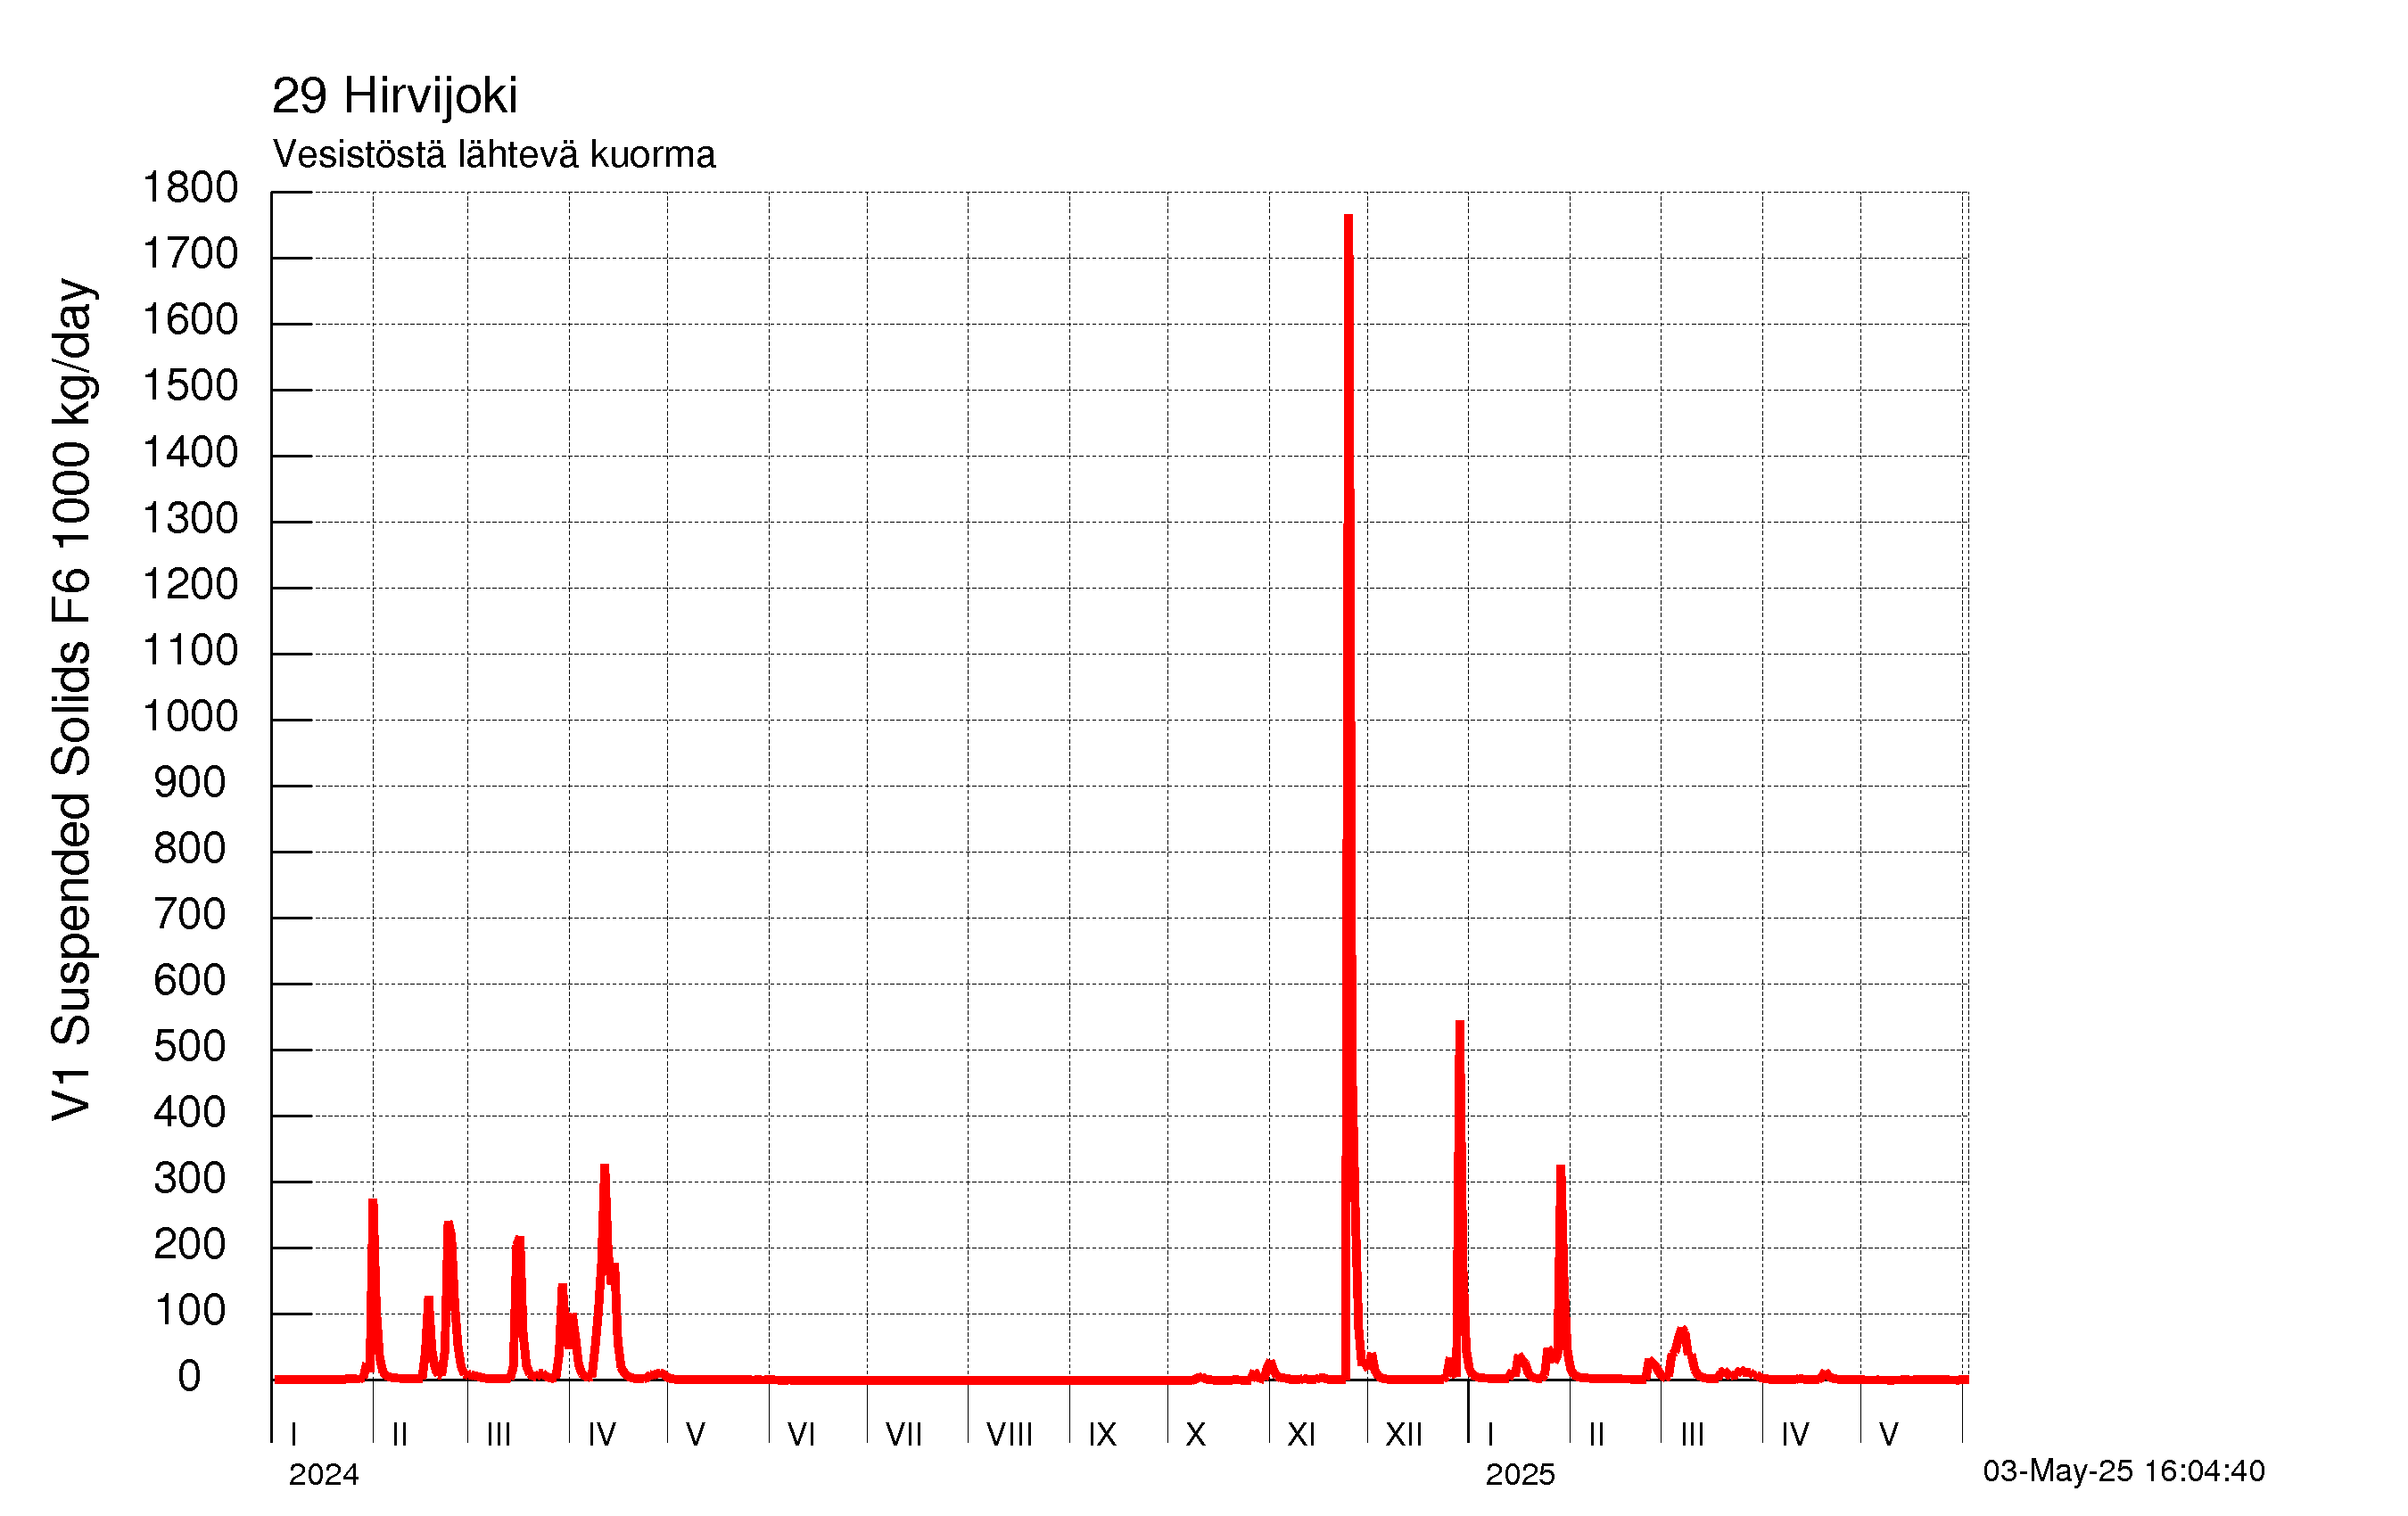Image resolution: width=2408 pixels, height=1516 pixels.
Task: Select y-axis tick value "1000"
Action: click(190, 717)
